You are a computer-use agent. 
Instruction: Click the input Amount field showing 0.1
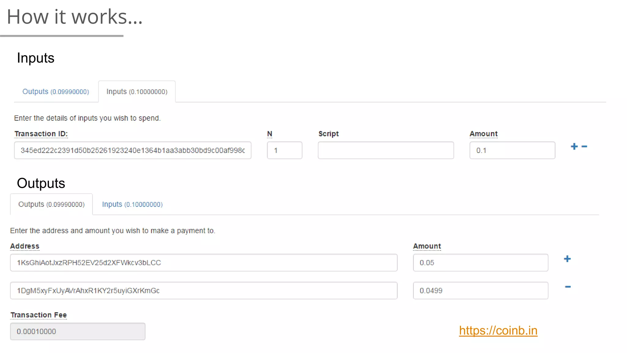[x=512, y=150]
